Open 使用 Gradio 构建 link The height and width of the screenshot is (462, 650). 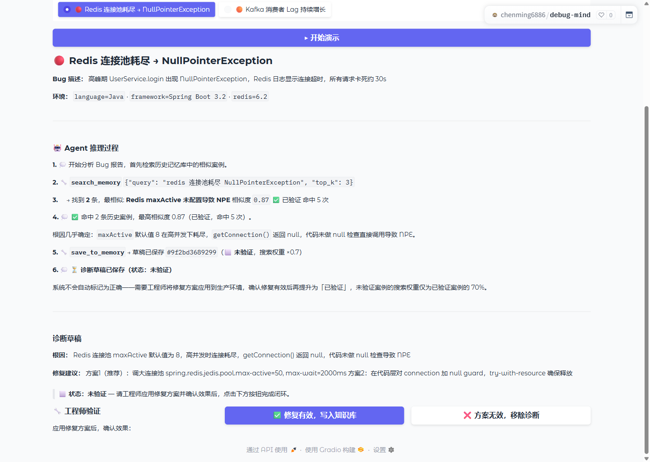[x=334, y=450]
